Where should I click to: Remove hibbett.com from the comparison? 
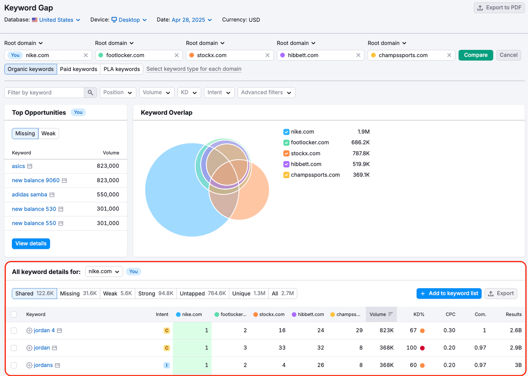[358, 55]
